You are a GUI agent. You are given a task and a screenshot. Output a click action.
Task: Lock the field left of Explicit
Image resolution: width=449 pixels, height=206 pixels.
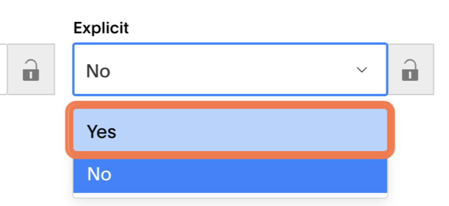click(31, 69)
